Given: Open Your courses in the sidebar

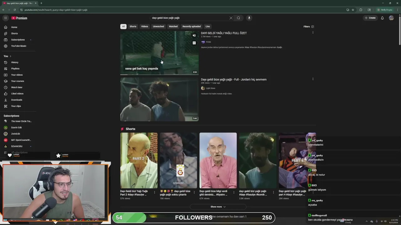Looking at the screenshot, I should (18, 81).
